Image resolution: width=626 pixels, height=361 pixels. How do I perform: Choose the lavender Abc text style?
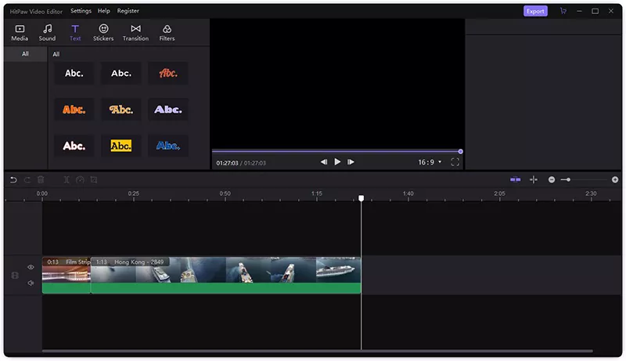(x=168, y=110)
